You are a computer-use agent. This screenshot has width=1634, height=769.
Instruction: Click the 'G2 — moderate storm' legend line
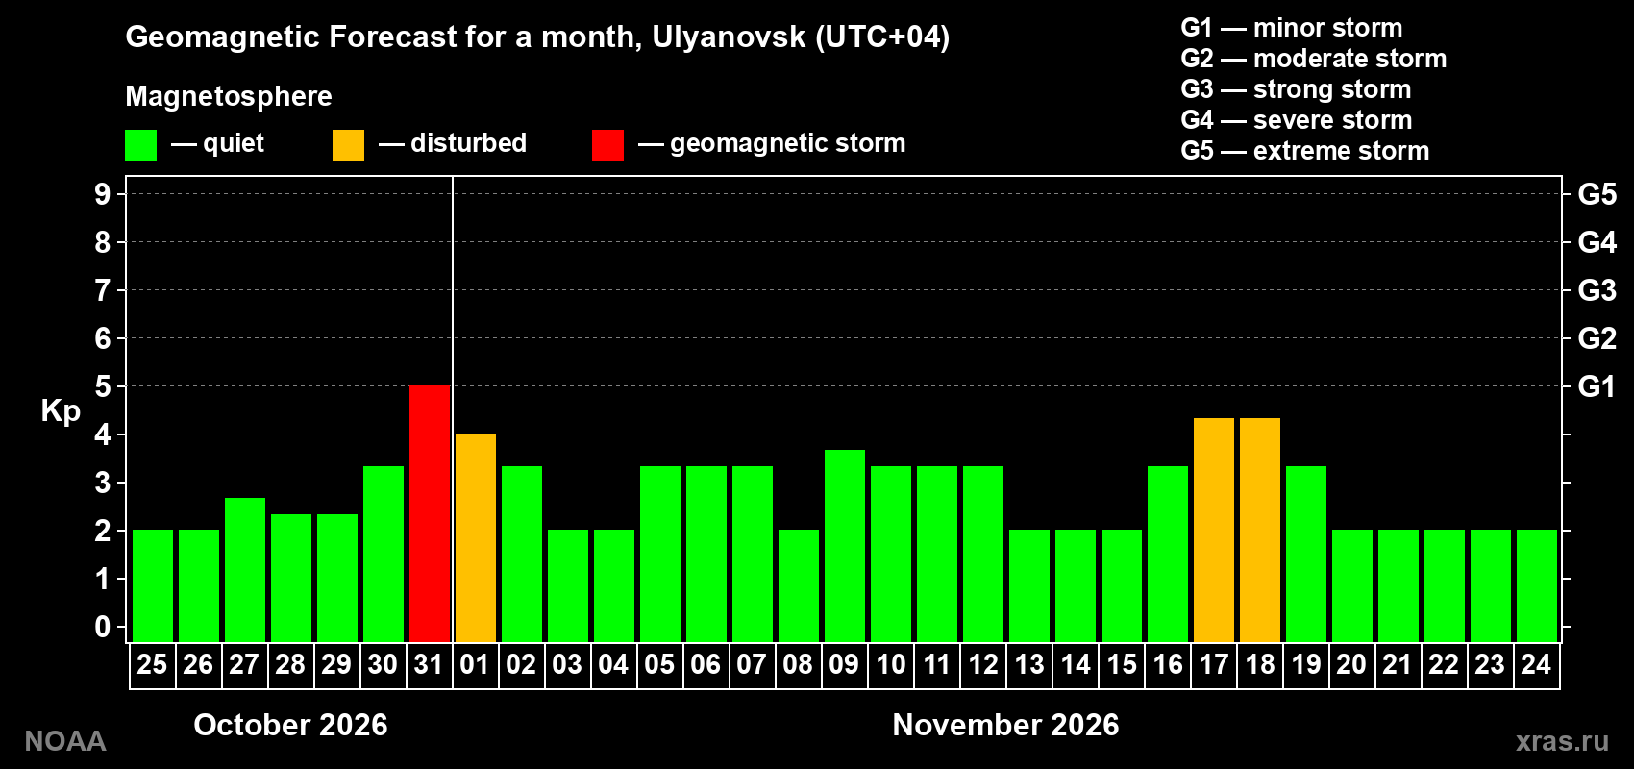(1313, 59)
